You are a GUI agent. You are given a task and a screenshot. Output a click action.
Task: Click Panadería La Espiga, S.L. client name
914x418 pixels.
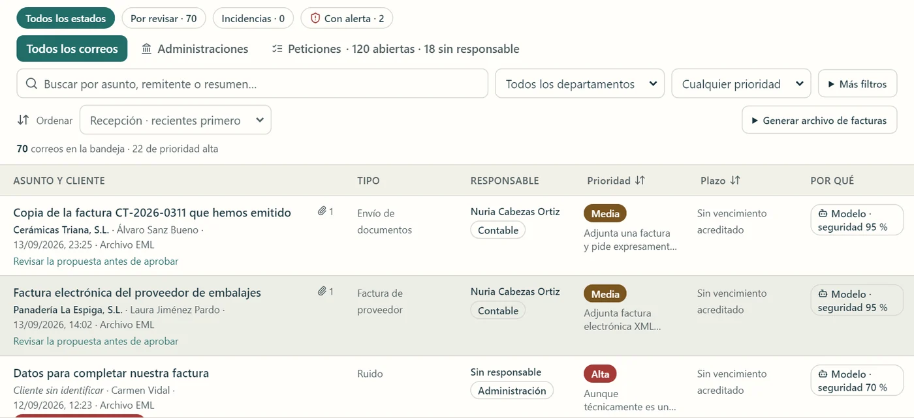coord(68,310)
